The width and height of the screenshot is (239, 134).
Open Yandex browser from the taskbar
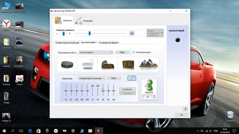point(56,131)
